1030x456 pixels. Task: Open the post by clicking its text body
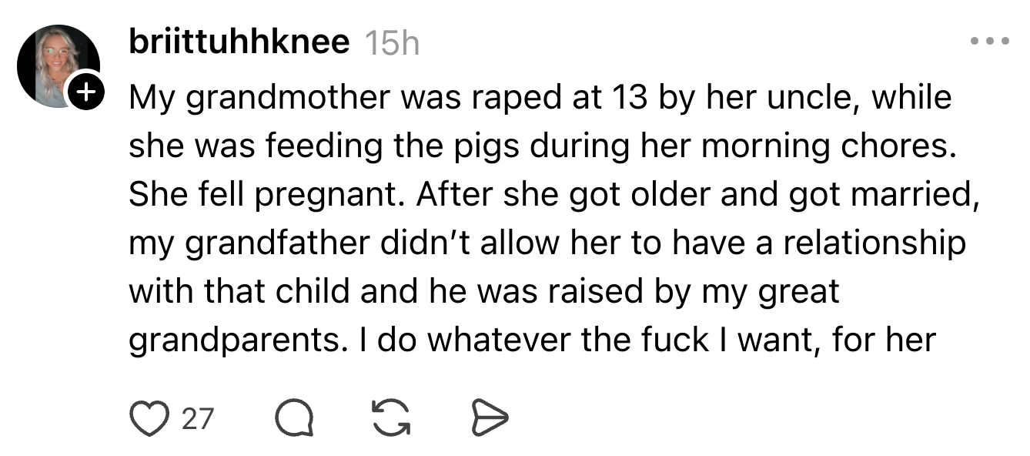(x=539, y=220)
